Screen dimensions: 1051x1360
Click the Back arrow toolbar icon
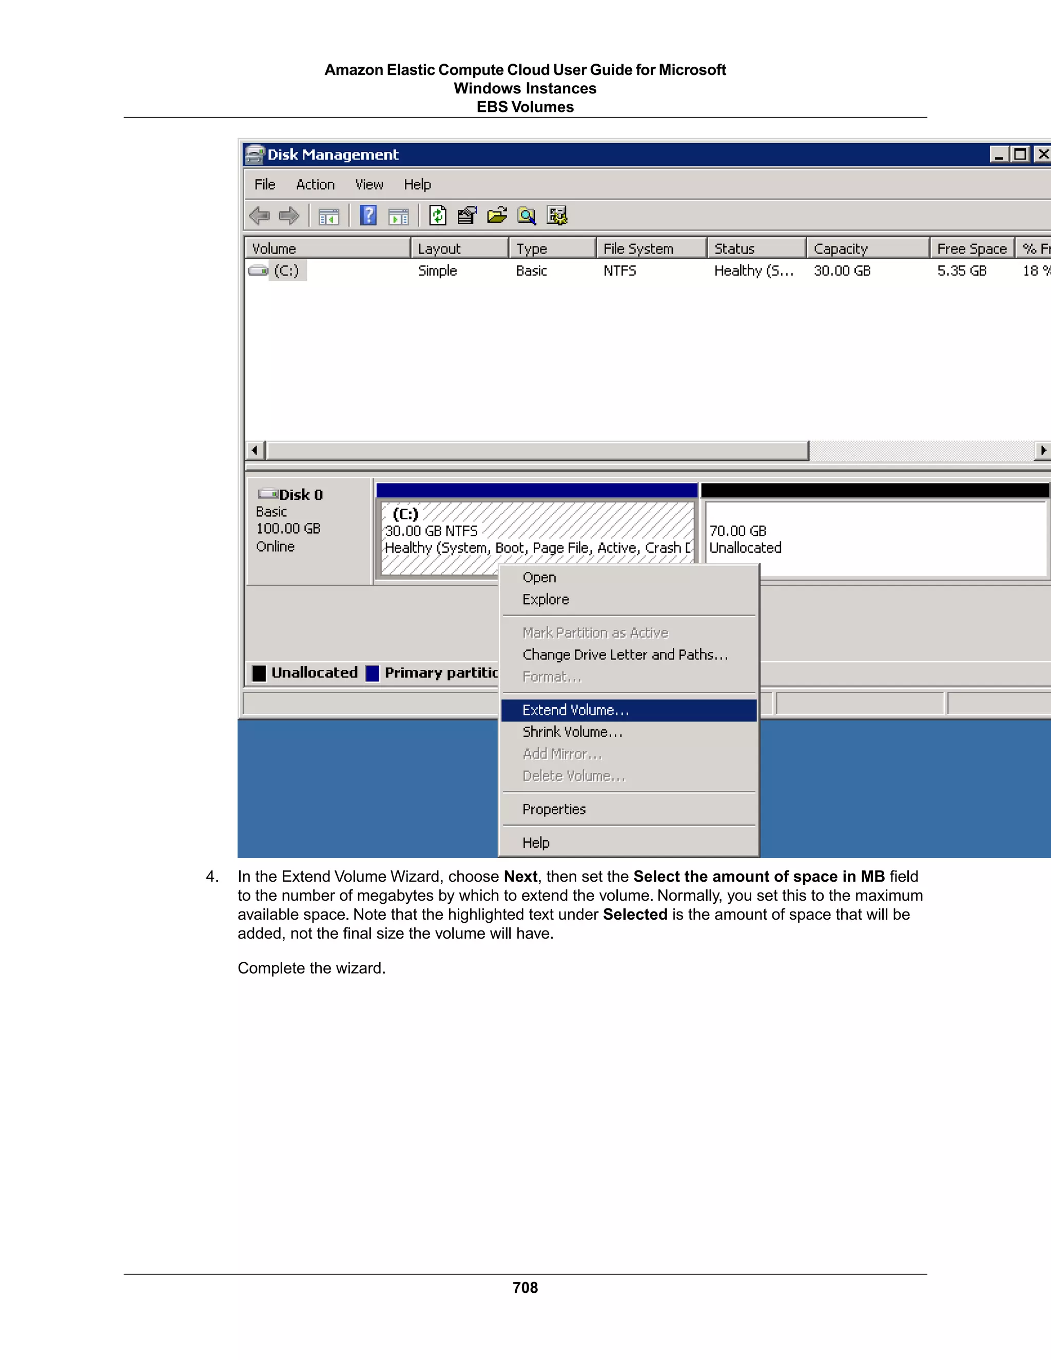[x=259, y=216]
